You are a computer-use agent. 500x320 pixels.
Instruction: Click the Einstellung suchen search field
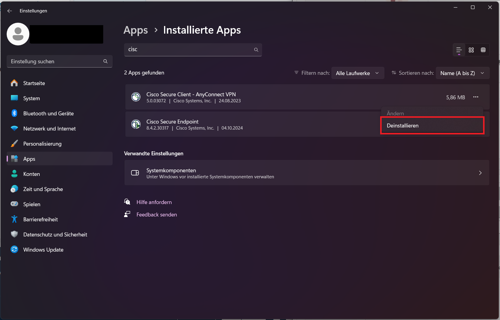coord(56,61)
